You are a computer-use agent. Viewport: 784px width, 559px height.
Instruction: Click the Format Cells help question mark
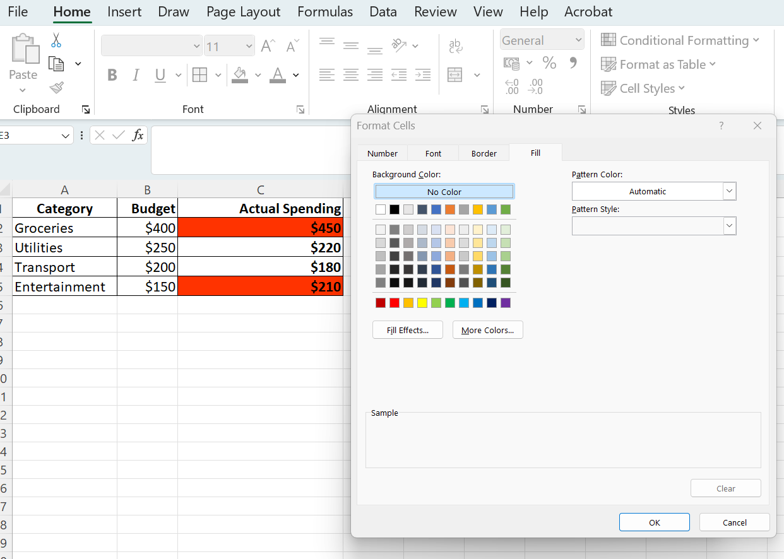click(x=722, y=126)
